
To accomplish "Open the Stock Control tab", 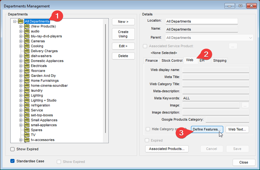I will [172, 61].
